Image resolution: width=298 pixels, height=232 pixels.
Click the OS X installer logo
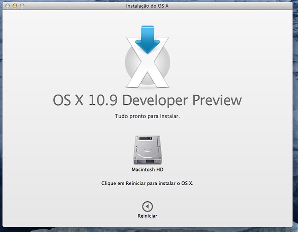(x=147, y=57)
